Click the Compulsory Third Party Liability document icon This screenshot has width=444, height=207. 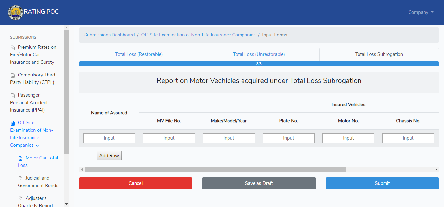[x=13, y=76]
